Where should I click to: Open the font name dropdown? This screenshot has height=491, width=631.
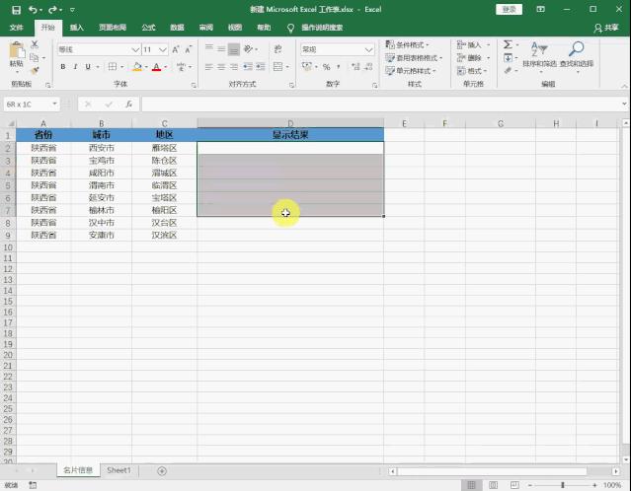135,49
